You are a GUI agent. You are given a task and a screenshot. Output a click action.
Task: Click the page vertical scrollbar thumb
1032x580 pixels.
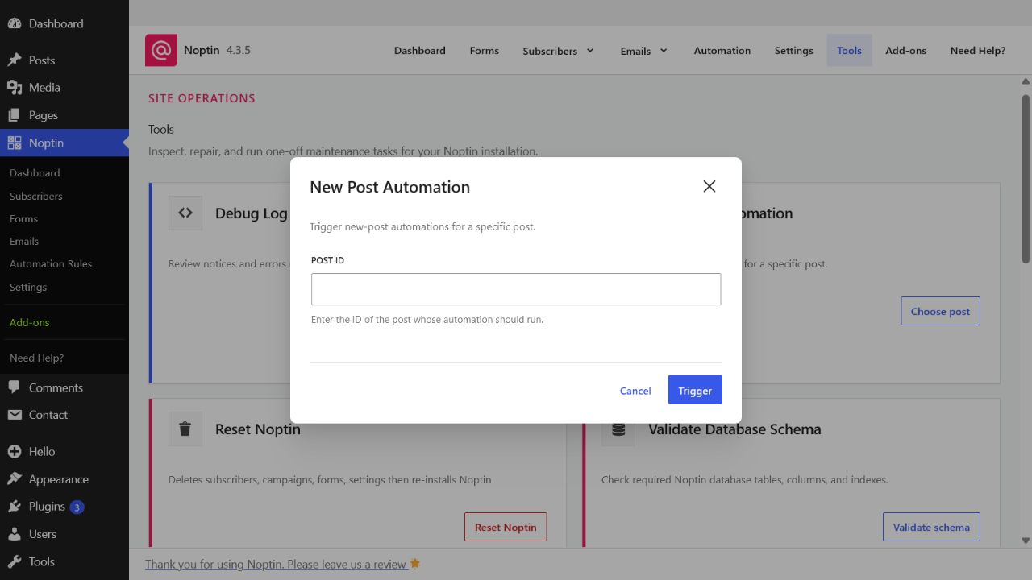coord(1026,177)
